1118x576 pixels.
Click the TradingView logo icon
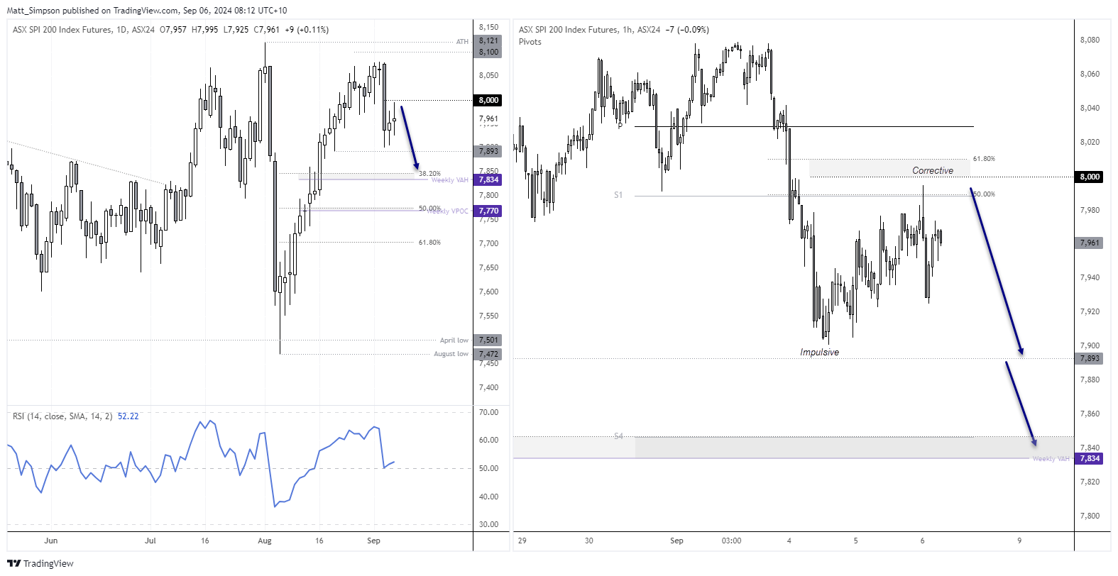(13, 564)
